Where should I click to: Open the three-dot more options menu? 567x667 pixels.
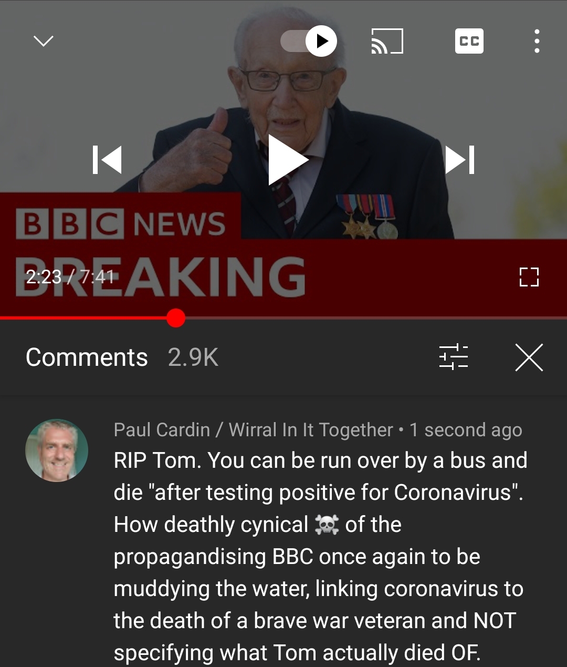click(x=537, y=41)
